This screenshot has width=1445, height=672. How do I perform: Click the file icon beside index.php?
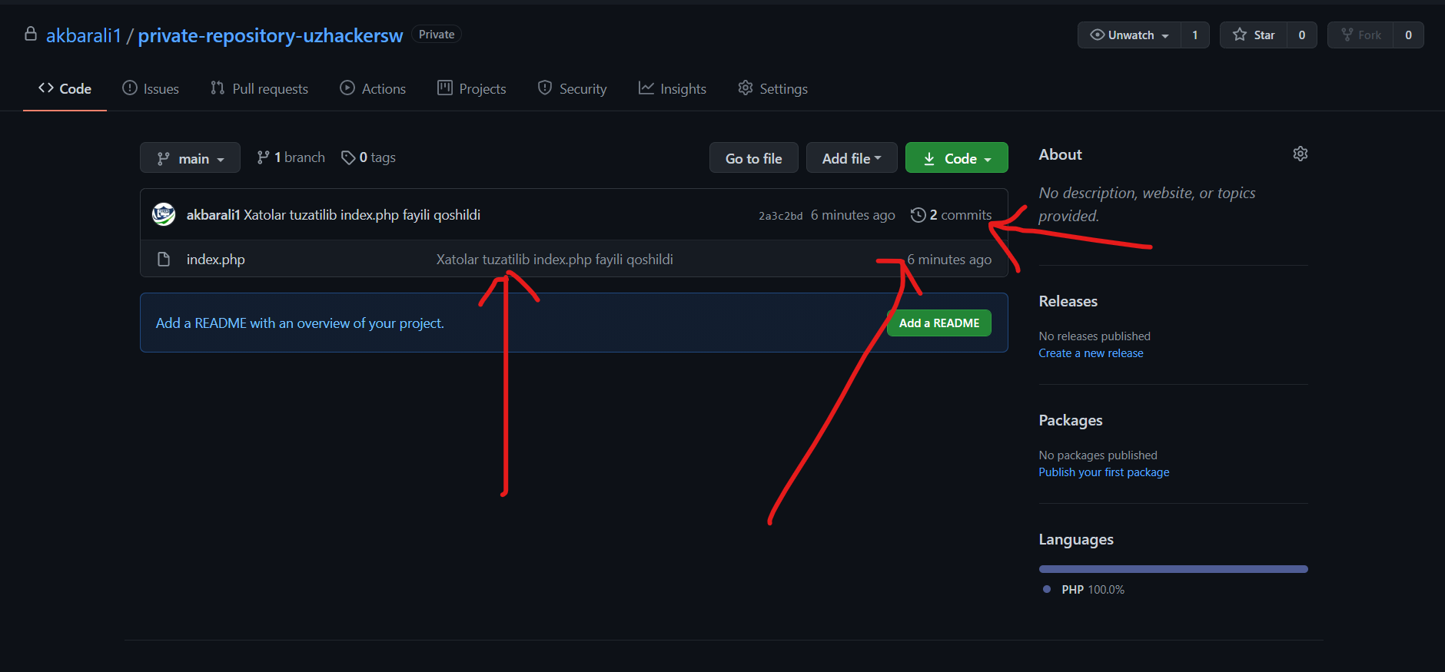(x=163, y=259)
